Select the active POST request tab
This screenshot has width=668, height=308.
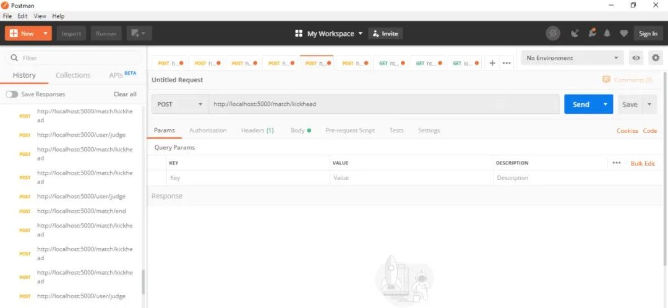click(x=317, y=63)
